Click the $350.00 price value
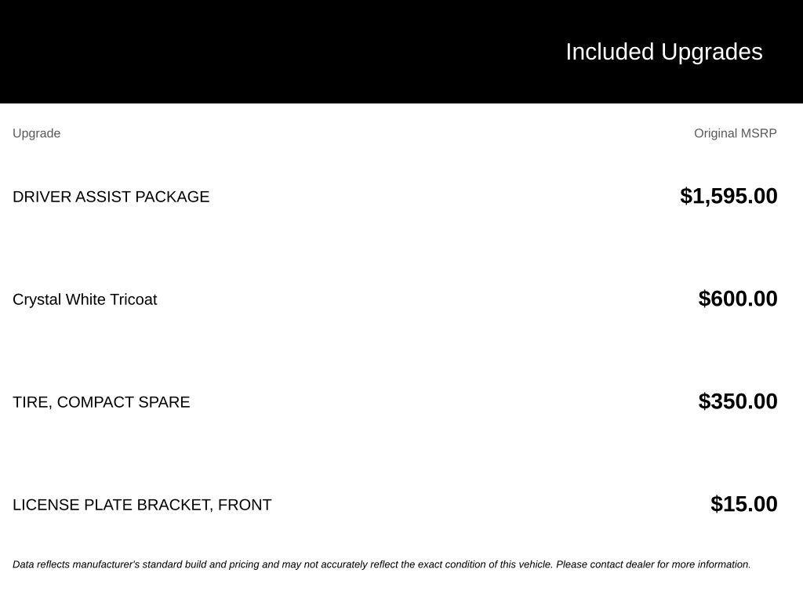Screen dimensions: 803x602 pyautogui.click(x=738, y=401)
